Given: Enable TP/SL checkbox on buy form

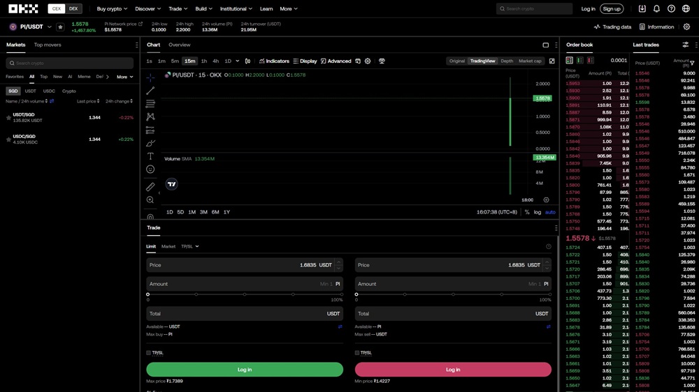Looking at the screenshot, I should coord(149,353).
